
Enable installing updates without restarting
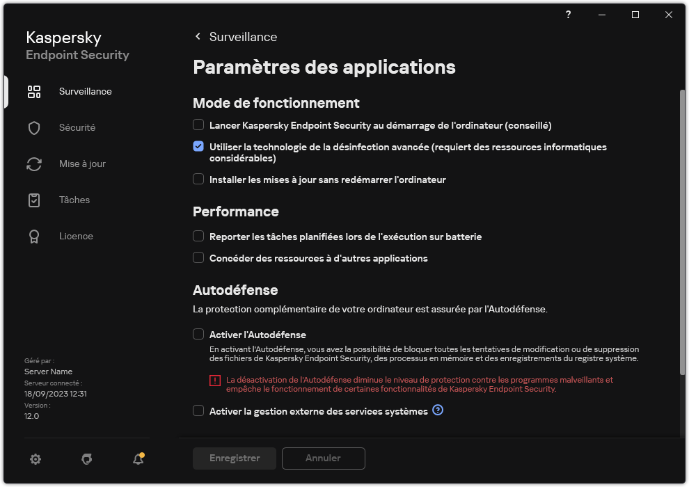198,179
